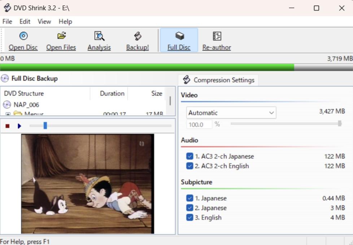Open the File menu
353x245 pixels.
7,22
